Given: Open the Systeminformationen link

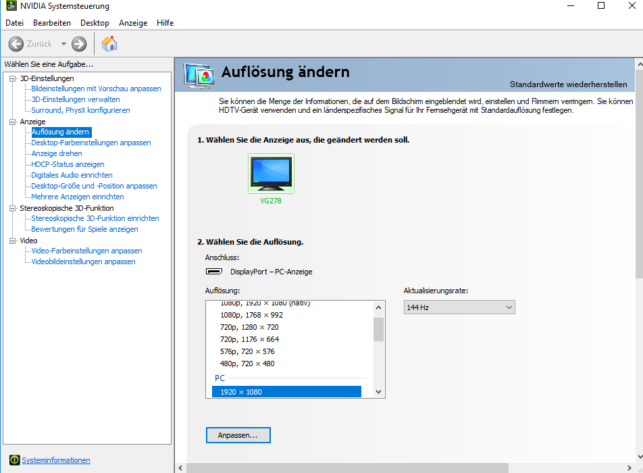Looking at the screenshot, I should pos(56,460).
